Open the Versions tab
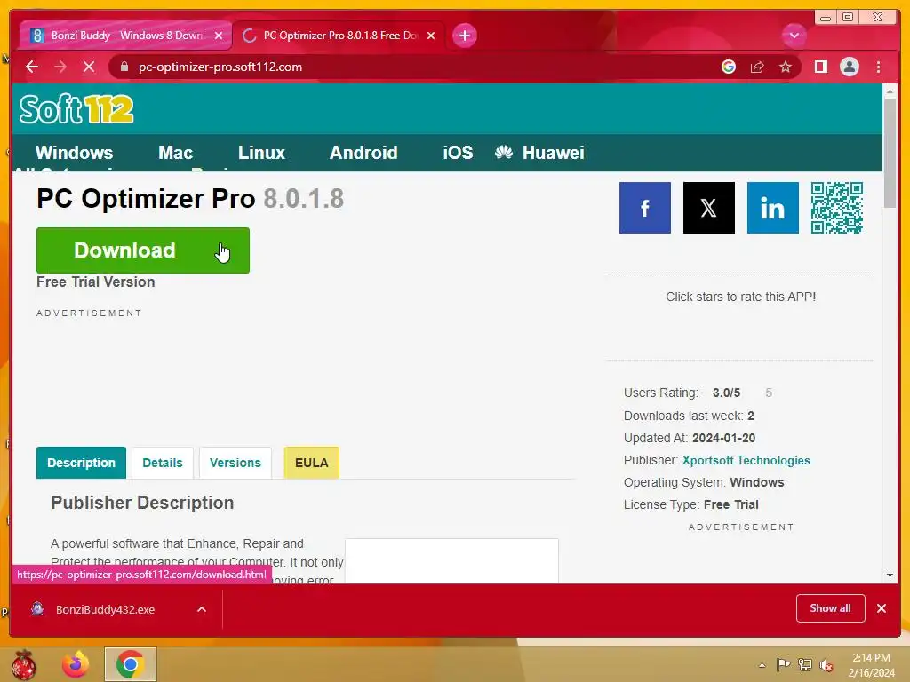The height and width of the screenshot is (682, 910). (x=235, y=463)
